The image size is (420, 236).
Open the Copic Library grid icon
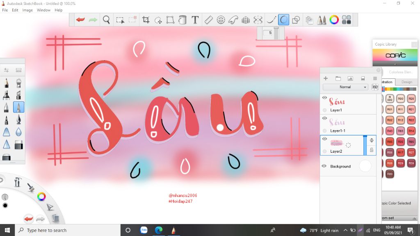pos(346,20)
